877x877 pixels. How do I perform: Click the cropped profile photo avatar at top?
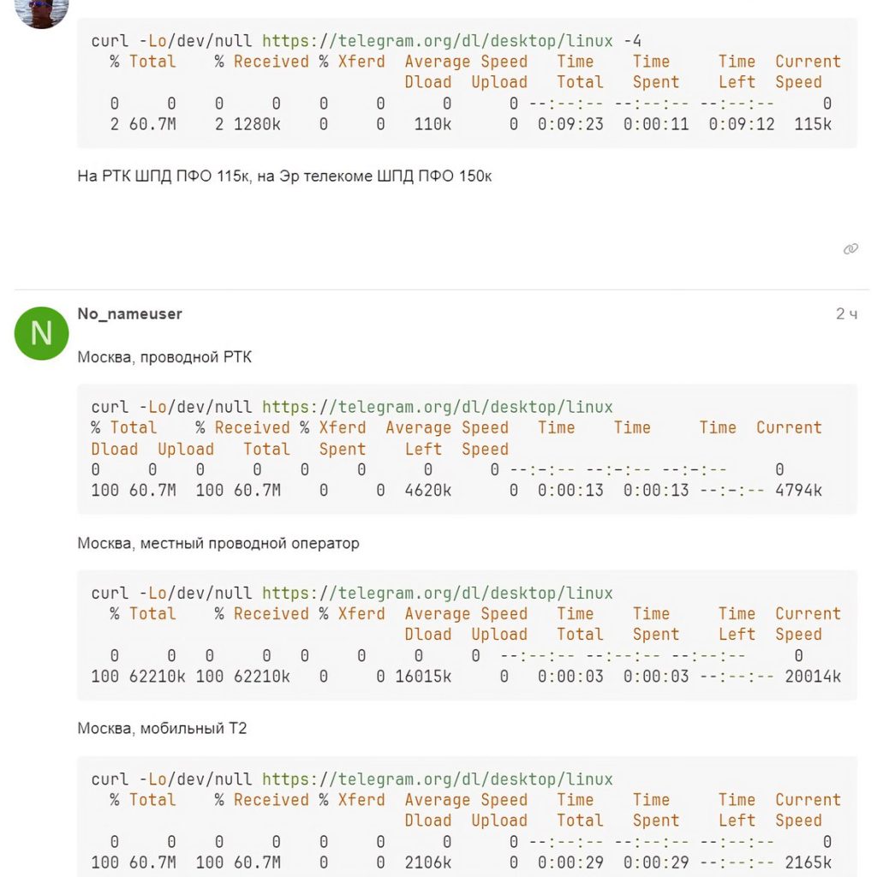coord(41,12)
